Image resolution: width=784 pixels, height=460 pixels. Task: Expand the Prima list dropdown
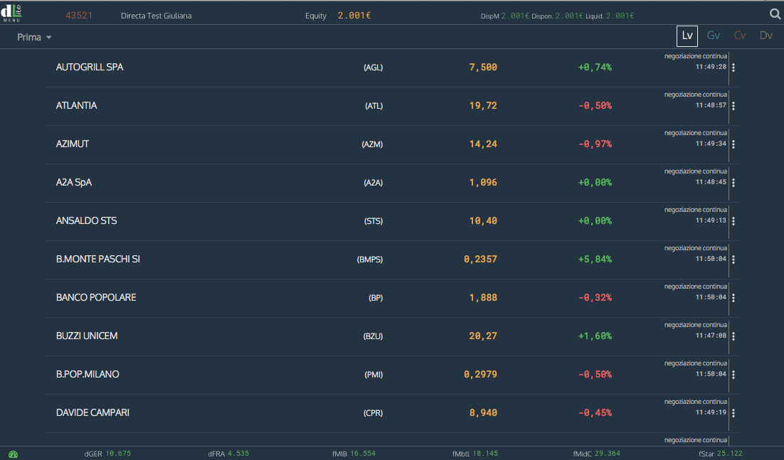34,38
